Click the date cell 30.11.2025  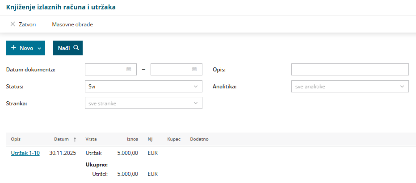tap(63, 153)
